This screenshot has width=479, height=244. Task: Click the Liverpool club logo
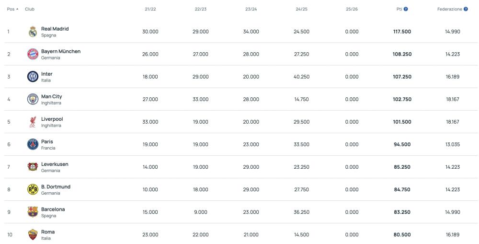[x=33, y=122]
